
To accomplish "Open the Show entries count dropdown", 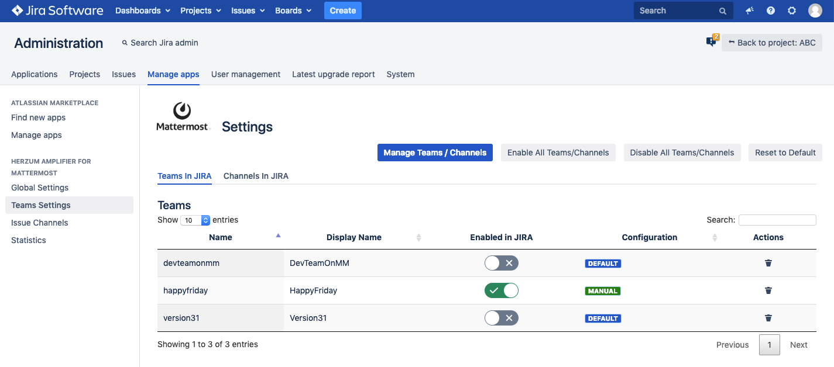I will [195, 220].
